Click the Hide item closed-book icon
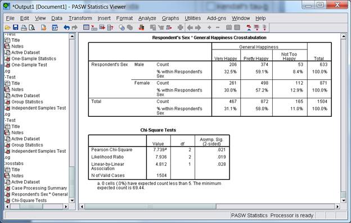 point(237,28)
